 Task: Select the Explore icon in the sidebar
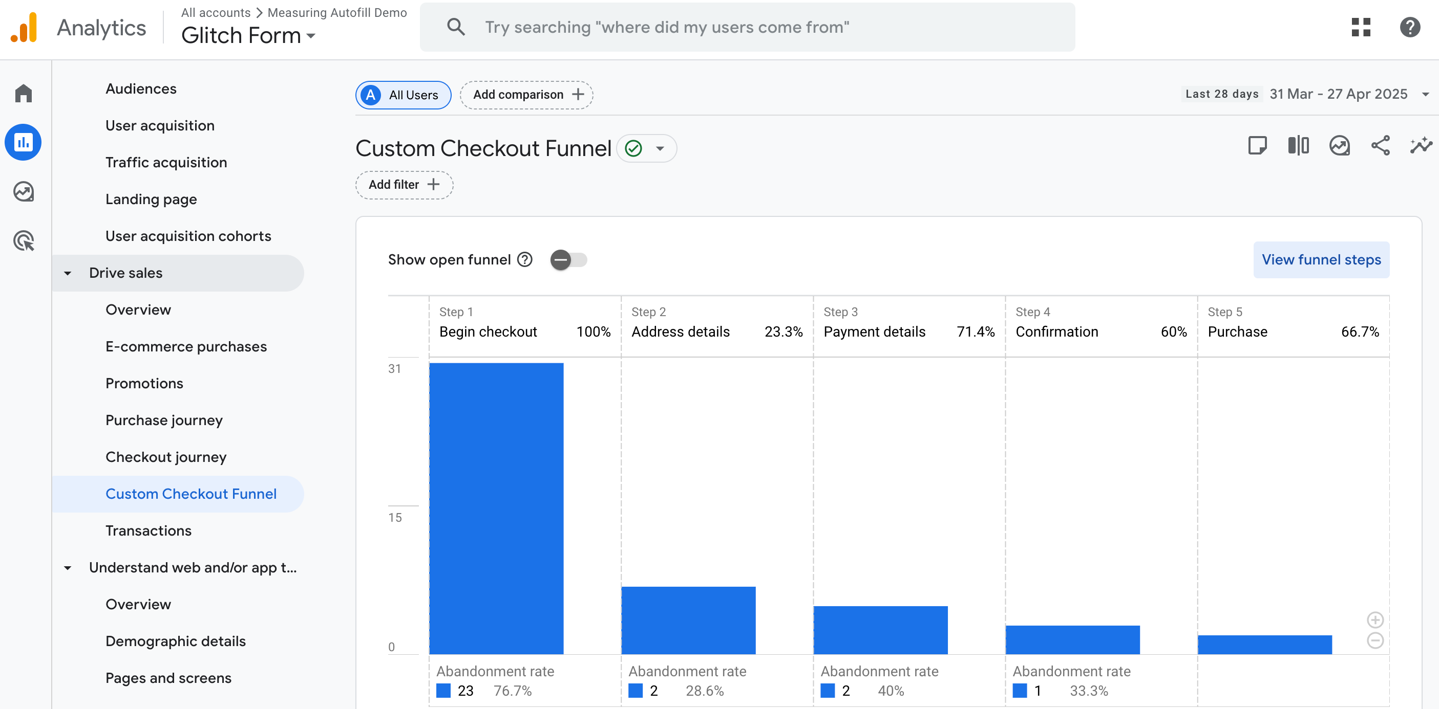click(x=23, y=192)
